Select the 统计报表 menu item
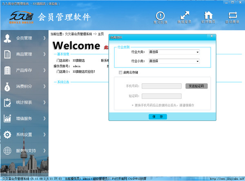 pyautogui.click(x=24, y=103)
